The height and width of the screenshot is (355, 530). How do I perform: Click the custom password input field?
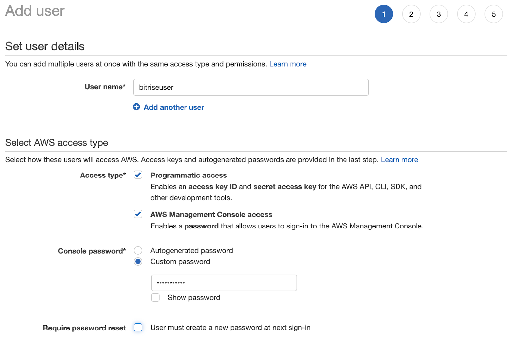click(224, 283)
